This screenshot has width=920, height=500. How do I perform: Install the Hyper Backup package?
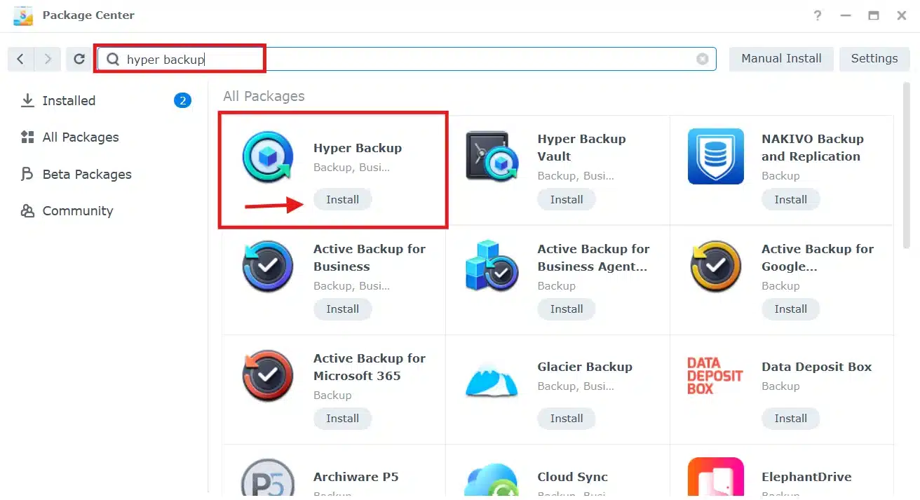342,200
